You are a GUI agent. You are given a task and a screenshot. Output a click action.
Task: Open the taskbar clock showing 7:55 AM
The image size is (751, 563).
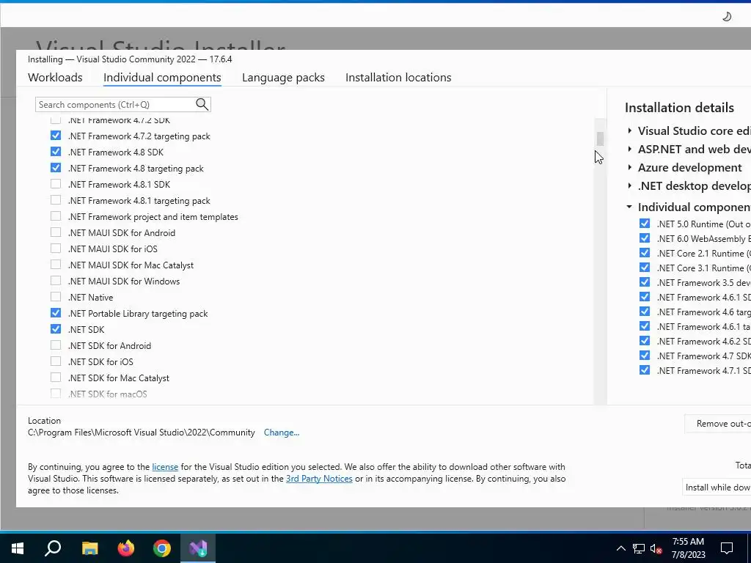688,548
